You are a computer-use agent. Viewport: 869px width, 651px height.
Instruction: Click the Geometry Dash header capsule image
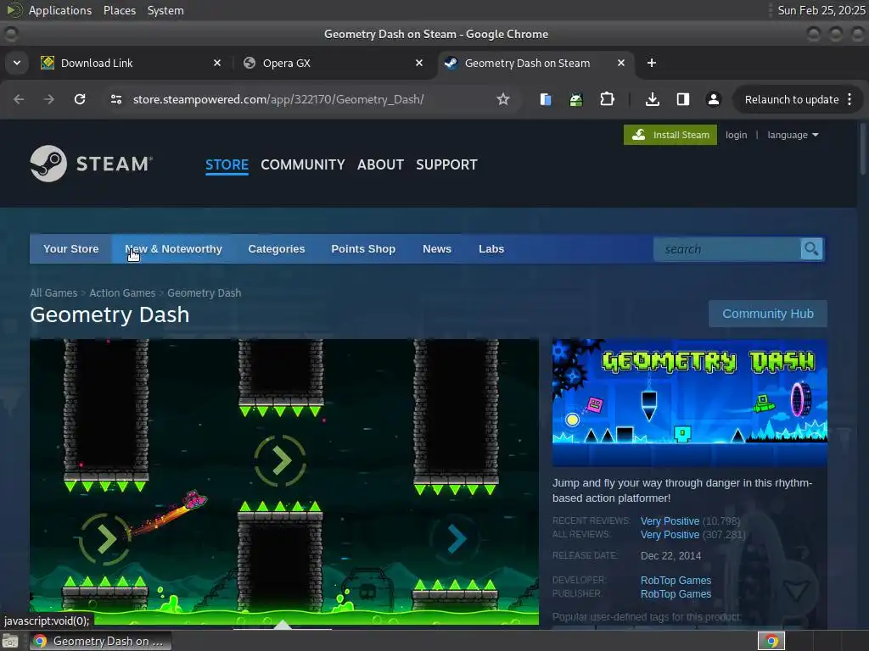tap(689, 403)
